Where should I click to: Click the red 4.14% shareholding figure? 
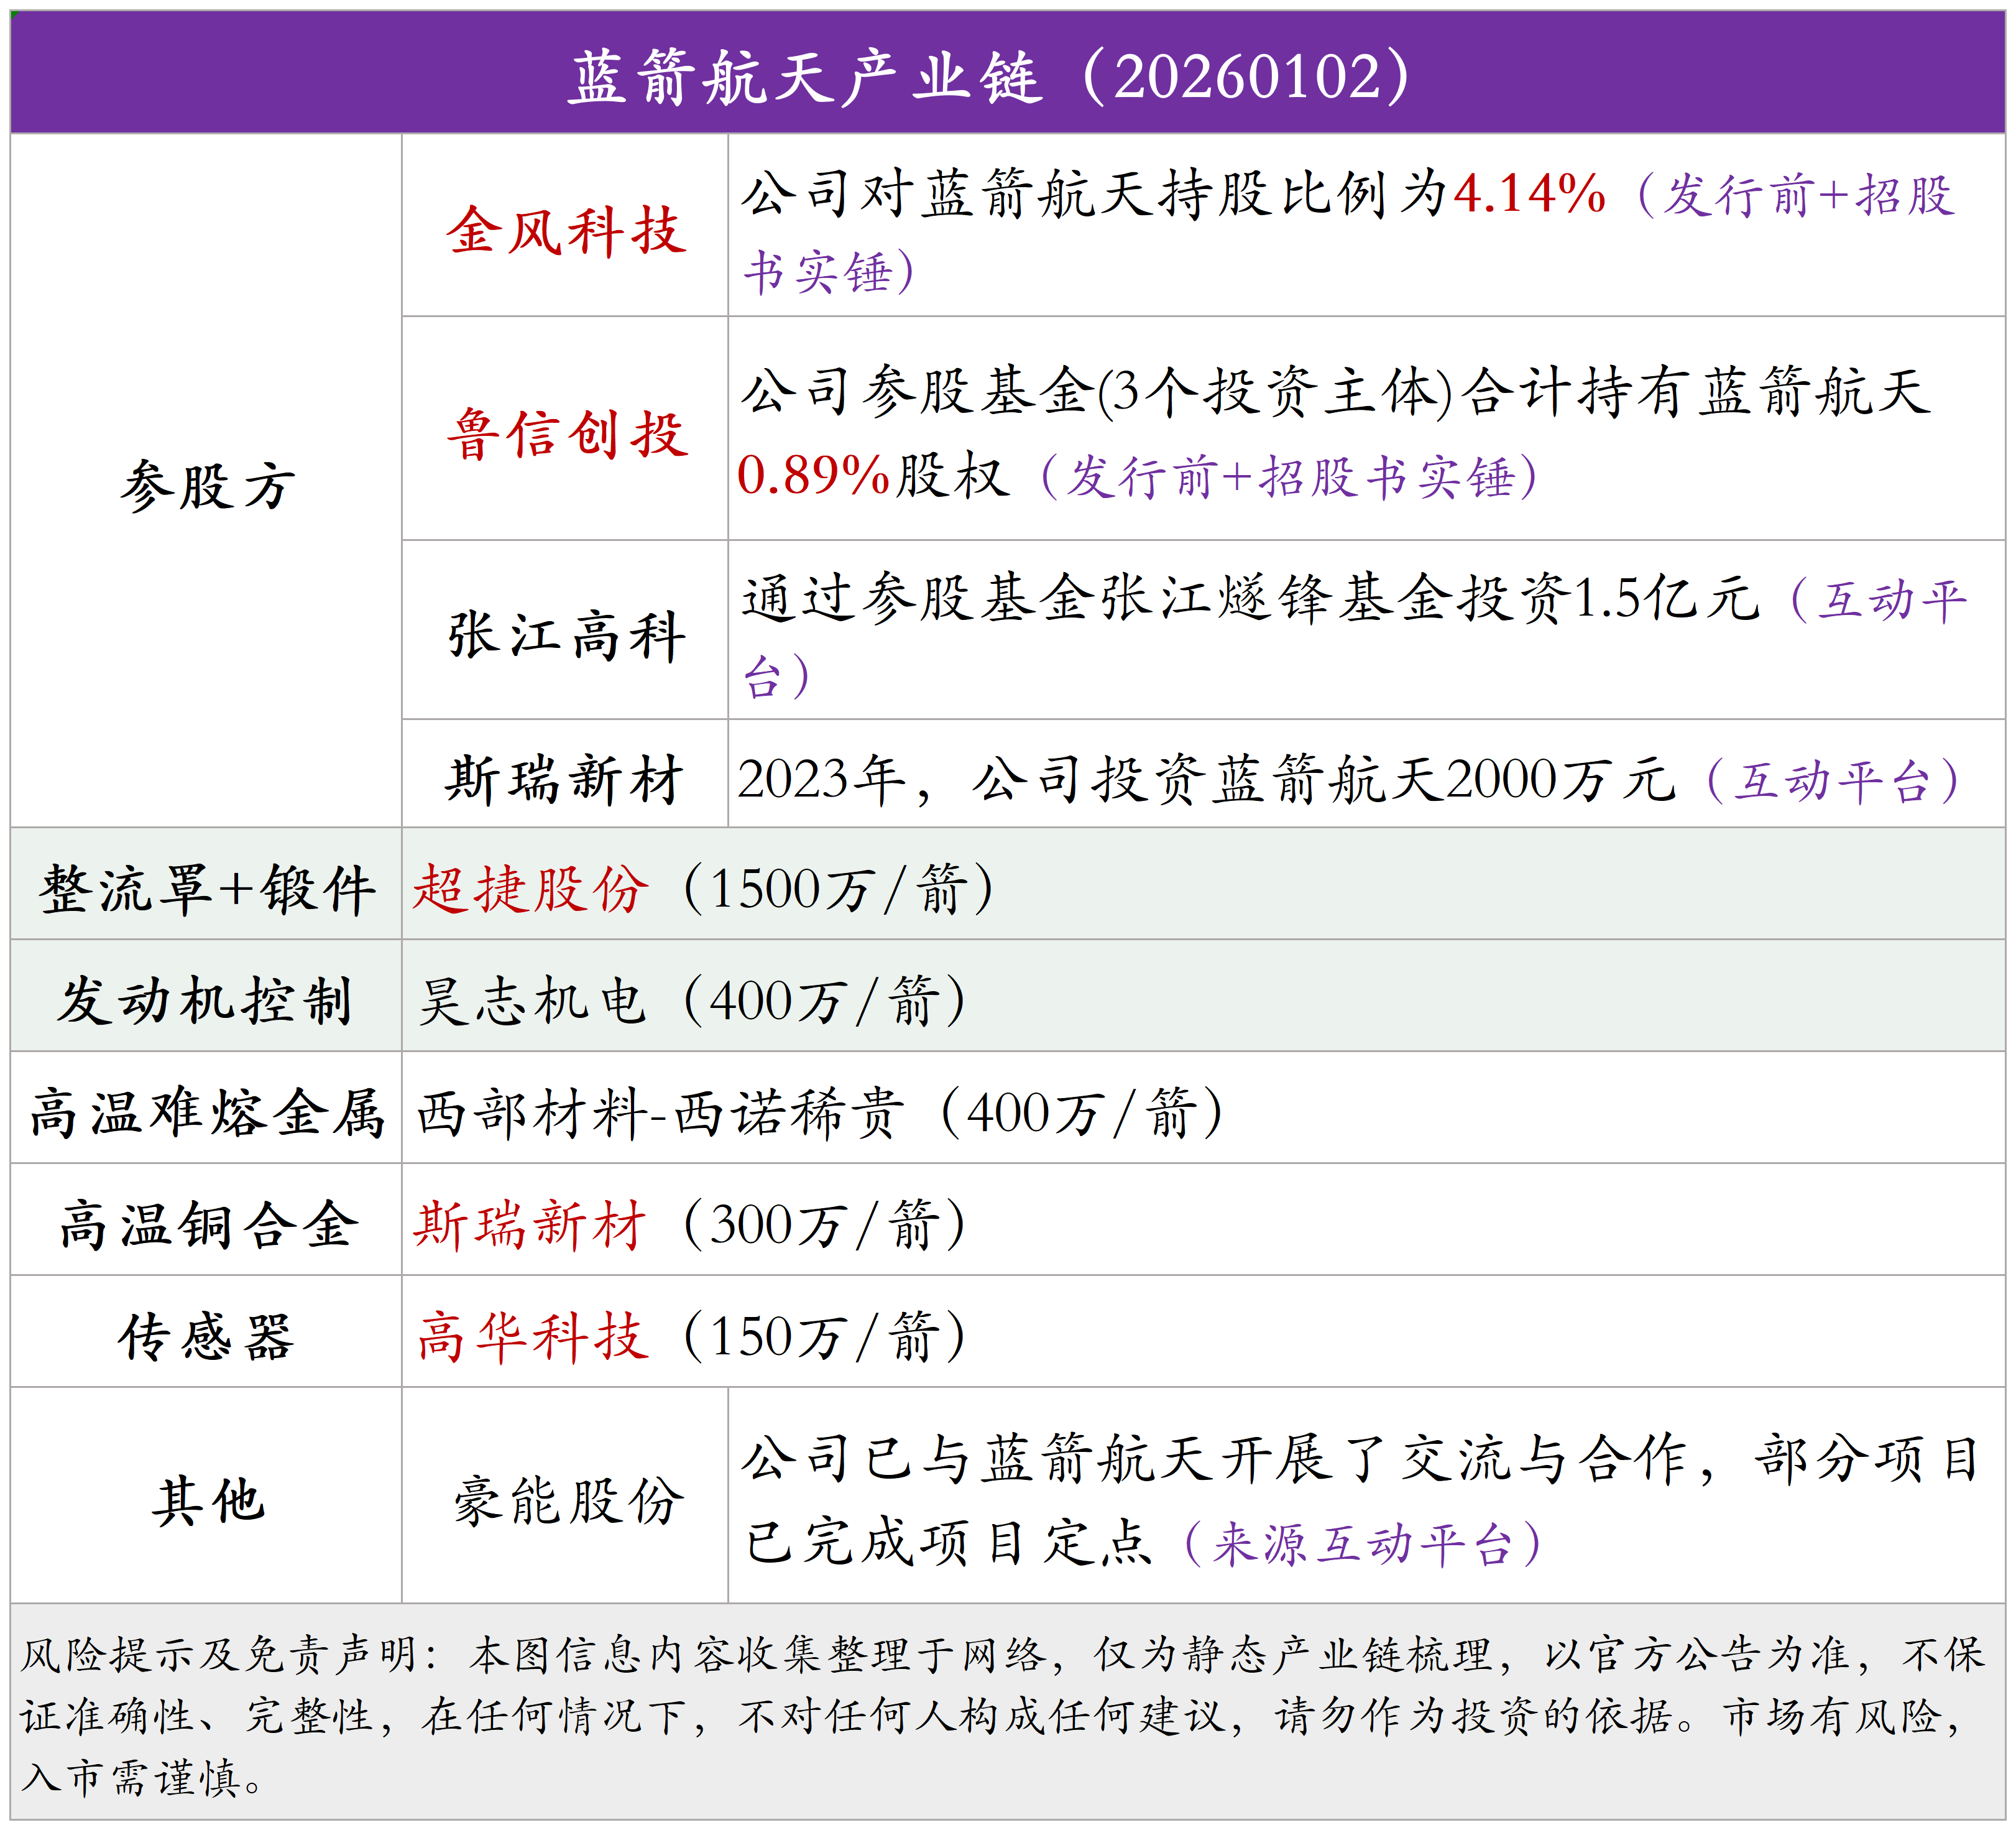1529,194
